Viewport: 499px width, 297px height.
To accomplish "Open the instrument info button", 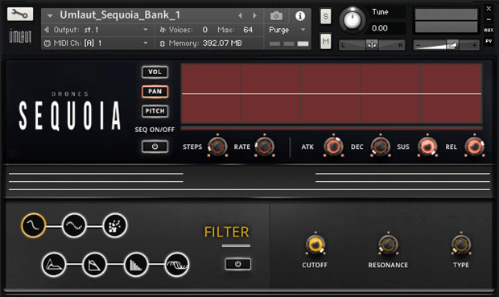I will (300, 15).
